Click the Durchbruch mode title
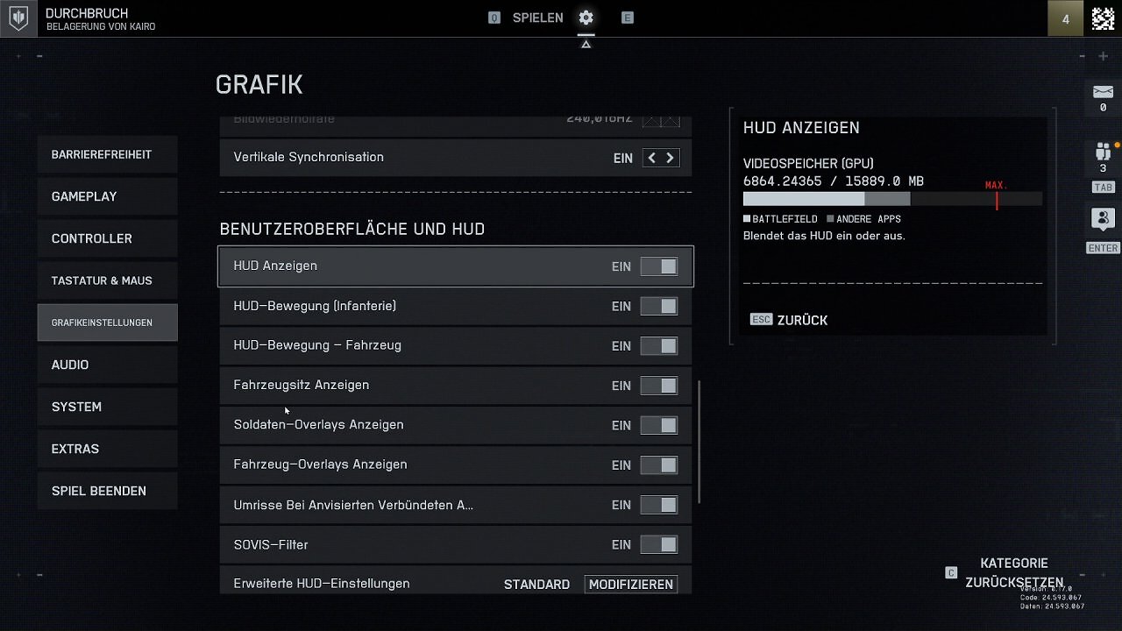This screenshot has height=631, width=1122. tap(87, 13)
